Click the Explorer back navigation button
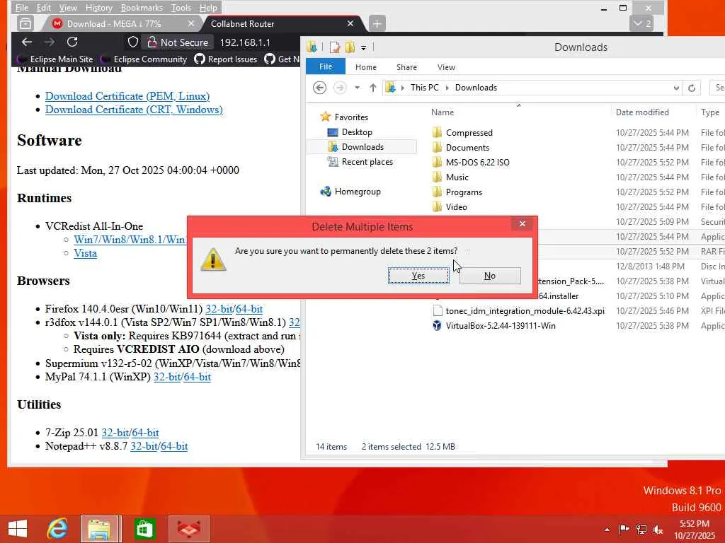Screen dimensions: 725x543 pyautogui.click(x=319, y=87)
